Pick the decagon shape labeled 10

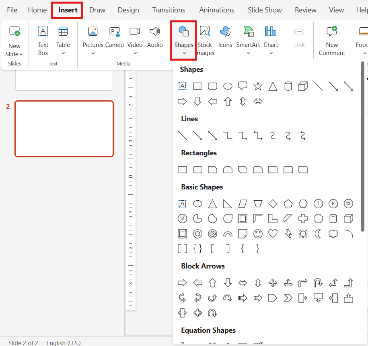[x=348, y=204]
